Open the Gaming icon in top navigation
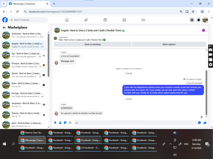Image resolution: width=213 pixels, height=159 pixels. coord(143,20)
